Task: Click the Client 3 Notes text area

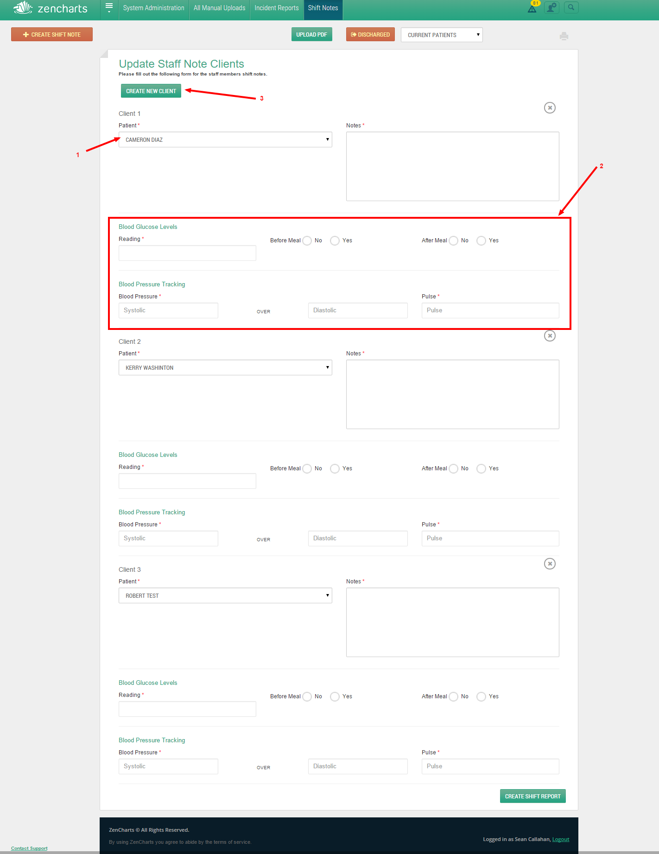Action: 452,622
